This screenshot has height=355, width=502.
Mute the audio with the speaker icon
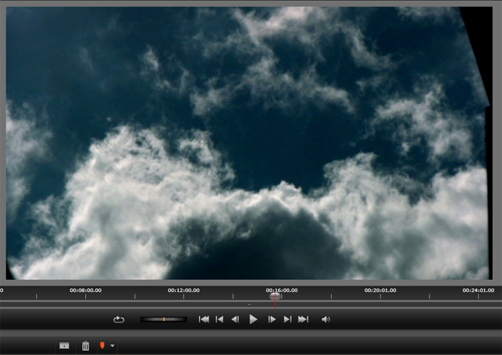point(325,319)
